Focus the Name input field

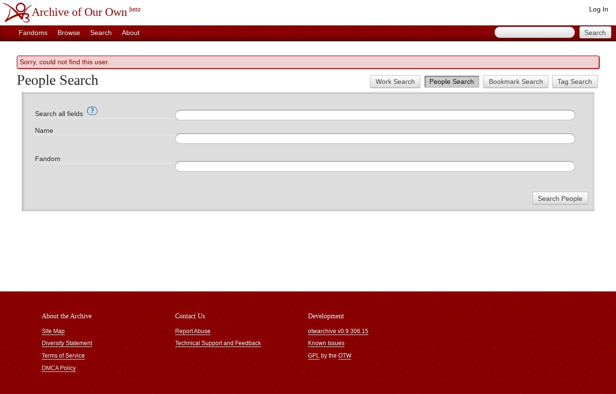(x=375, y=139)
